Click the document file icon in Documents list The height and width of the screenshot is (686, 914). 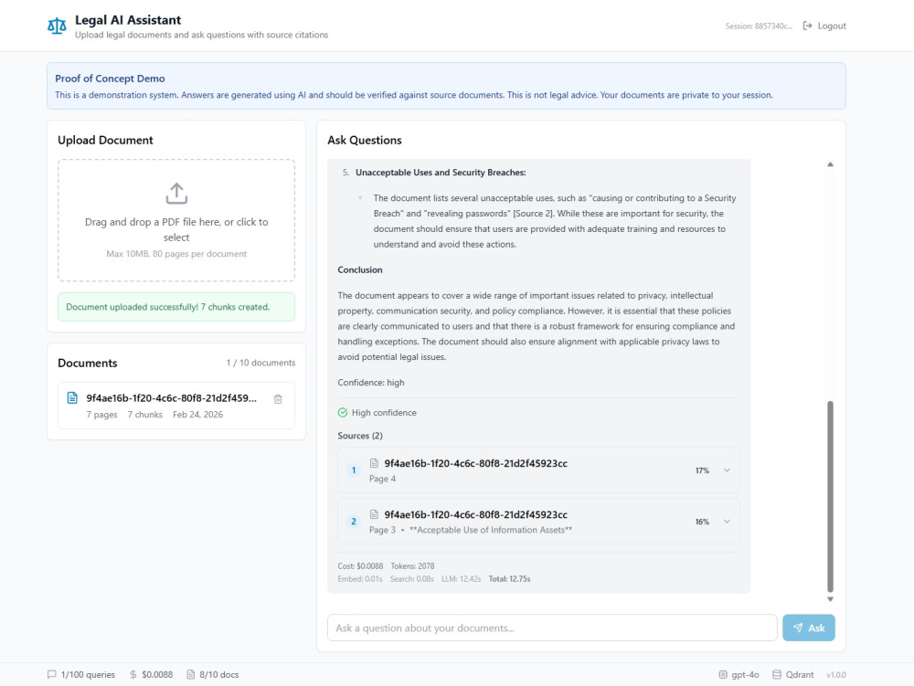pos(72,397)
